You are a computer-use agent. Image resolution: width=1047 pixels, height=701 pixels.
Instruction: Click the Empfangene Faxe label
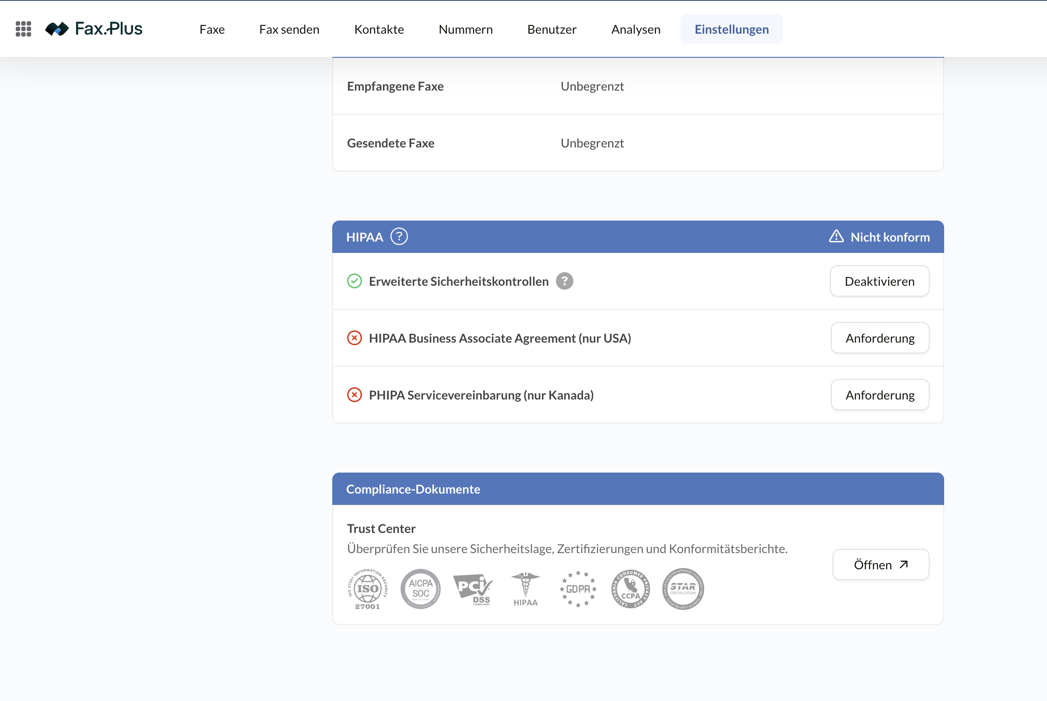pos(395,86)
